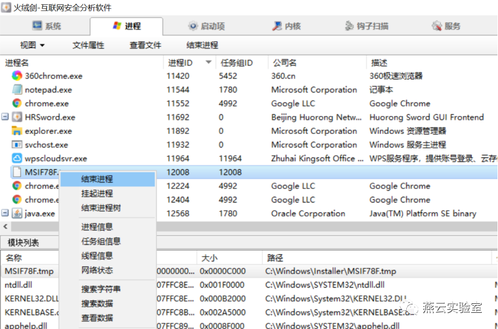Collapse the java.exe process tree

click(x=5, y=213)
